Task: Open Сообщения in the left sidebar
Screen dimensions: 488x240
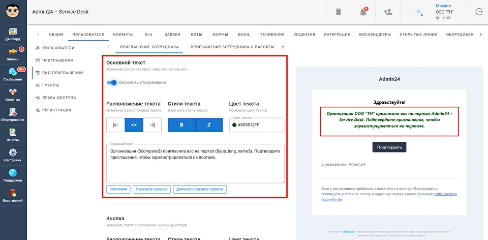Action: (x=13, y=74)
